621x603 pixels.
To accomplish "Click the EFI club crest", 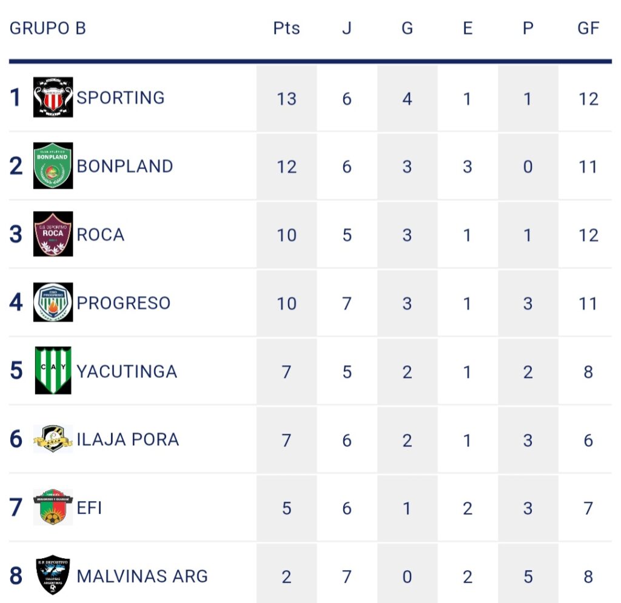I will click(53, 507).
